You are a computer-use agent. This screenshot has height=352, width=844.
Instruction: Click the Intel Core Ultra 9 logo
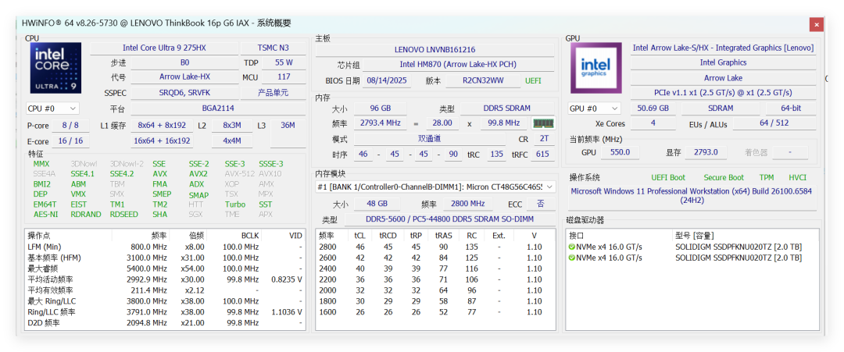tap(55, 69)
